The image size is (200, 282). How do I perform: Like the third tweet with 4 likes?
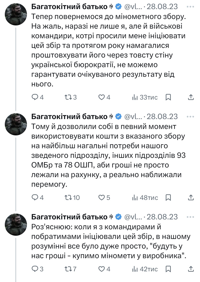tap(102, 269)
